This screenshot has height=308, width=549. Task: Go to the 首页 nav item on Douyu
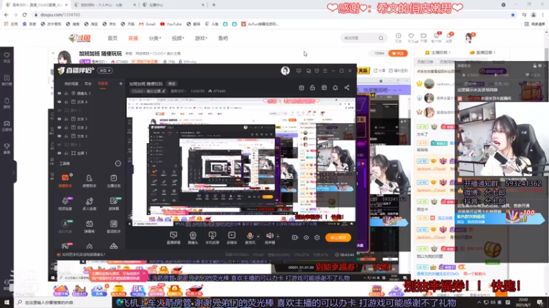(x=113, y=38)
